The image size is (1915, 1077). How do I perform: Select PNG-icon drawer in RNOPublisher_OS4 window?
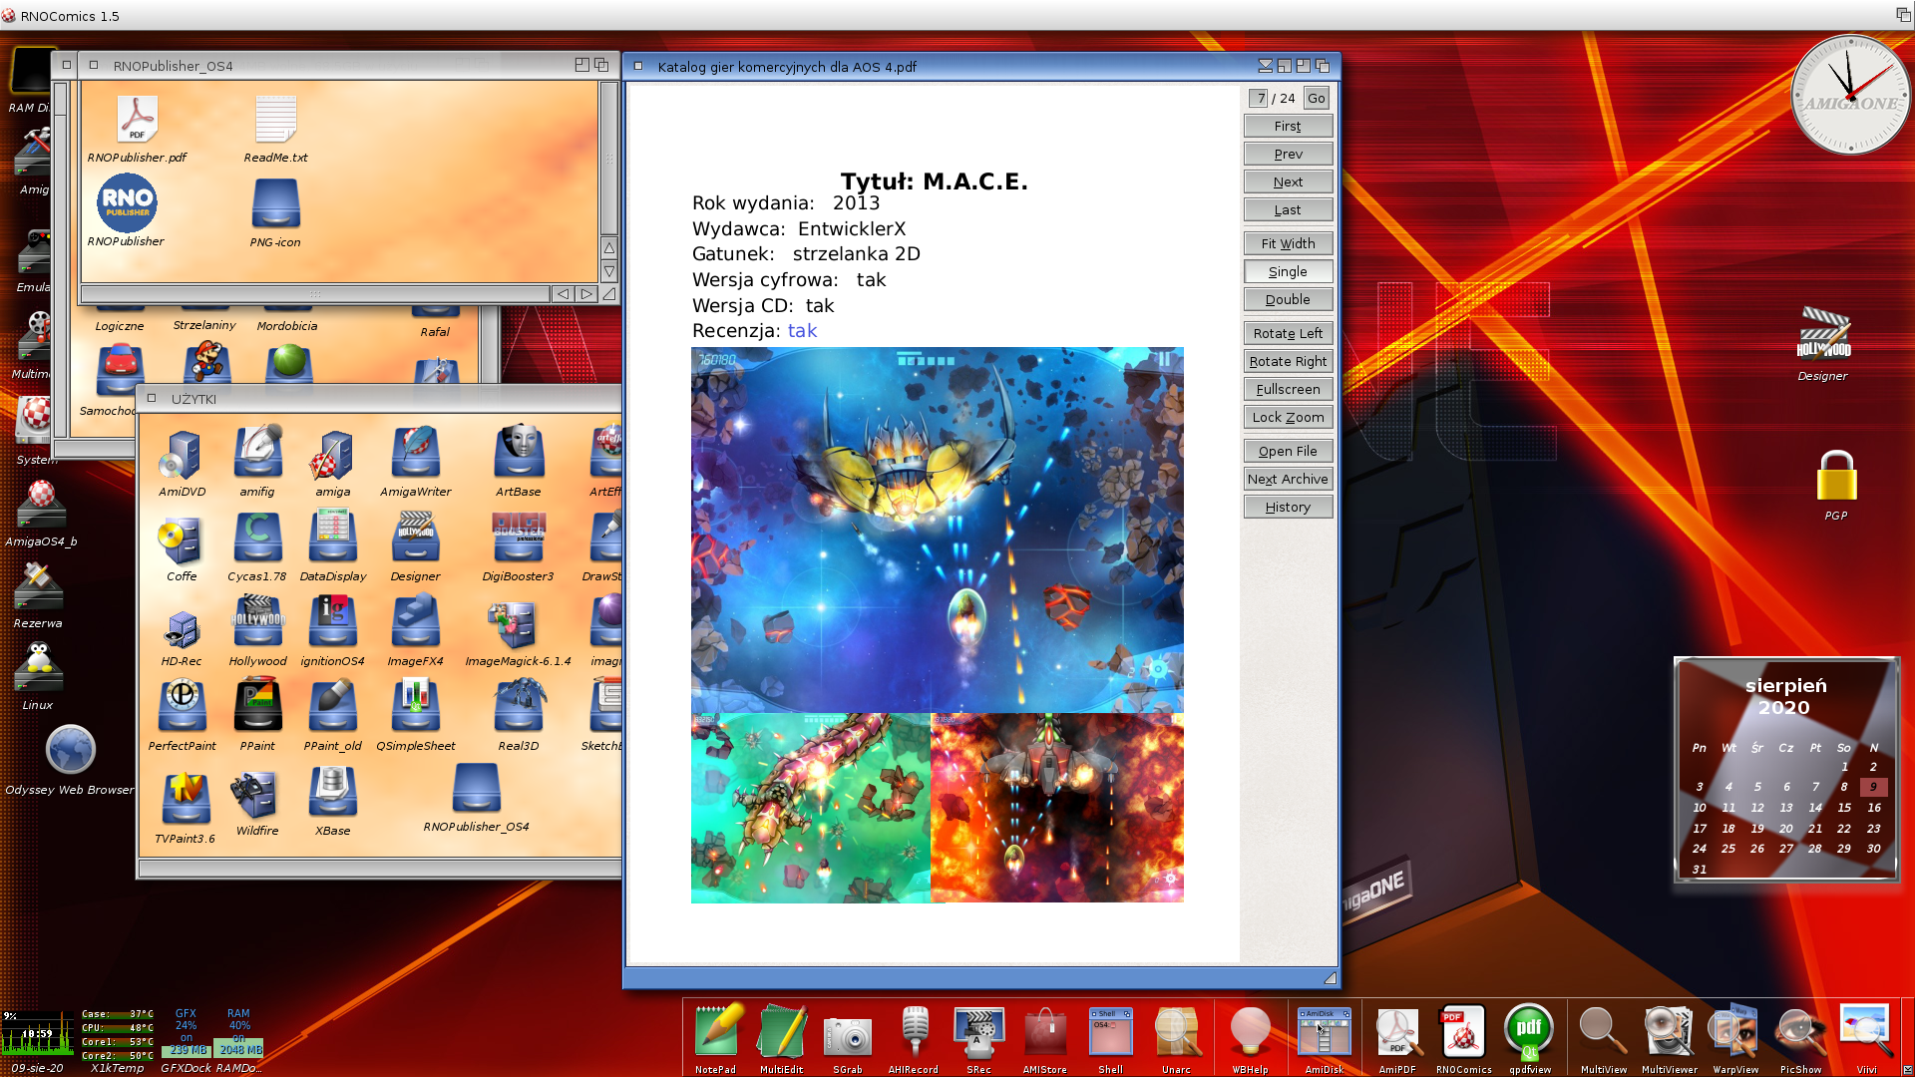pyautogui.click(x=275, y=204)
